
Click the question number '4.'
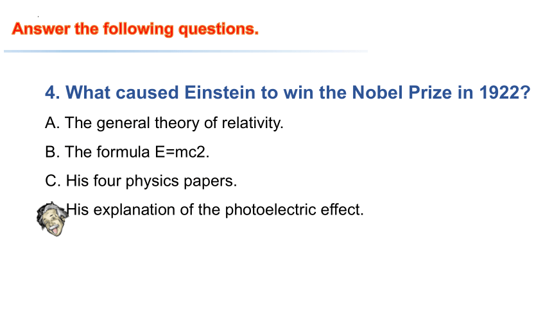[53, 93]
